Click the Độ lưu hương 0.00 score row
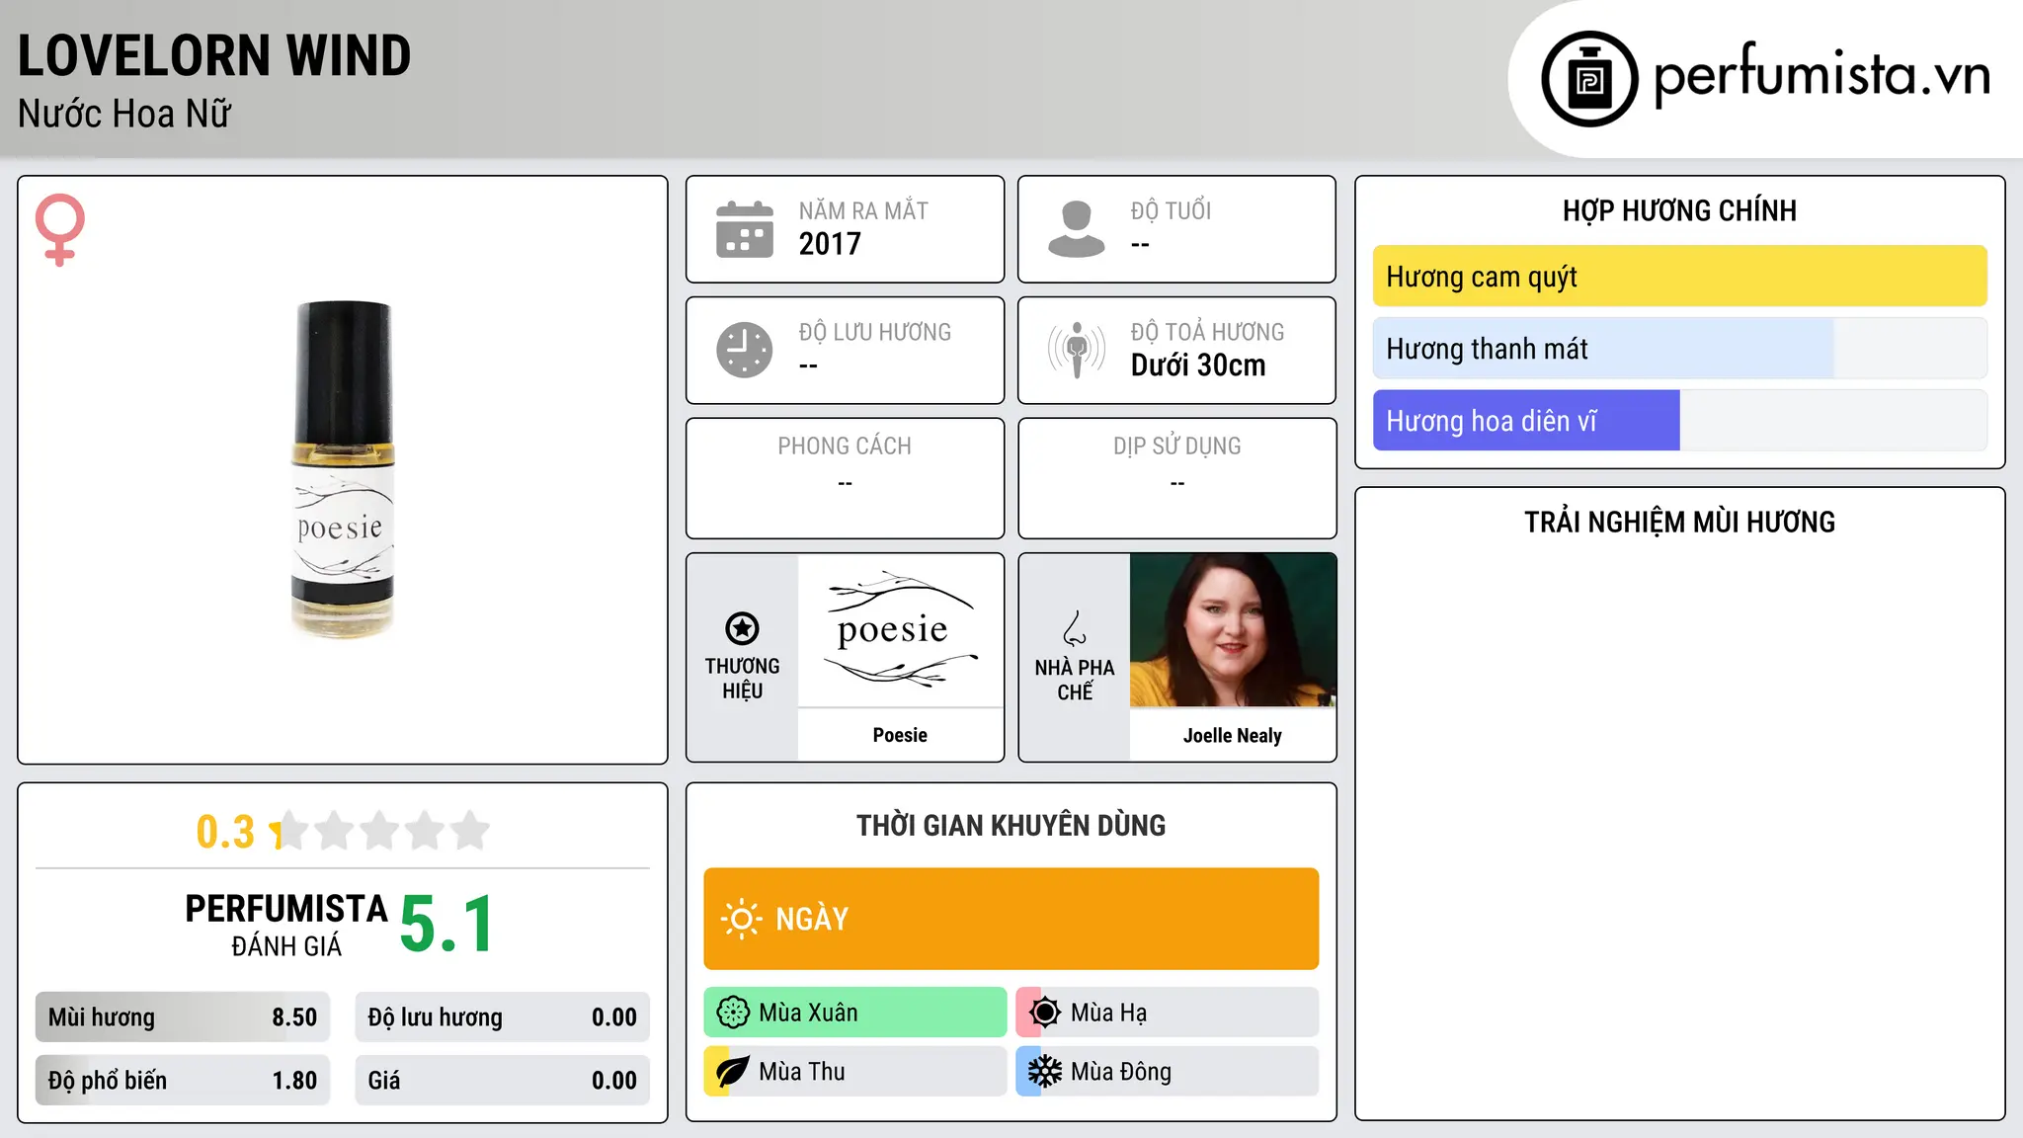Viewport: 2023px width, 1138px height. pos(503,1017)
